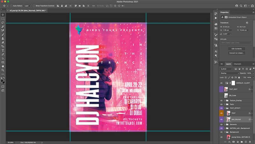Screen dimensions: 255x144
Task: Open the foreground color swatch
Action: (2, 81)
